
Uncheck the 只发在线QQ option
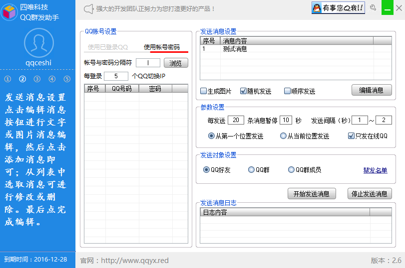click(351, 135)
